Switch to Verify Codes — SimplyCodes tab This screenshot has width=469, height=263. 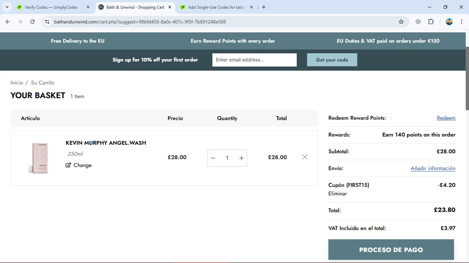pyautogui.click(x=51, y=7)
